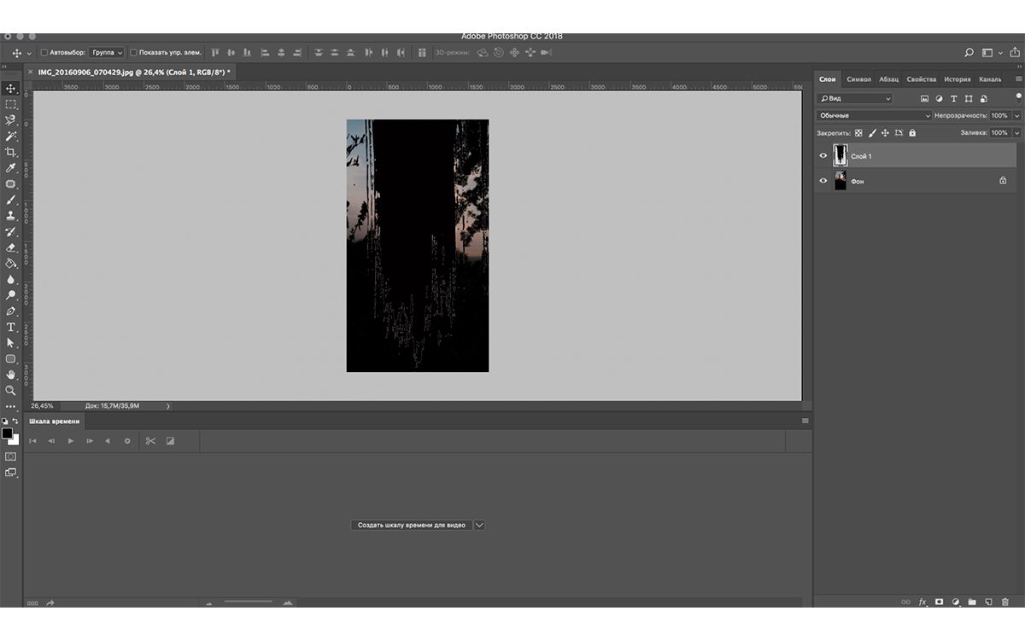Enable the Автовыбор checkbox
Image resolution: width=1025 pixels, height=640 pixels.
pos(44,53)
